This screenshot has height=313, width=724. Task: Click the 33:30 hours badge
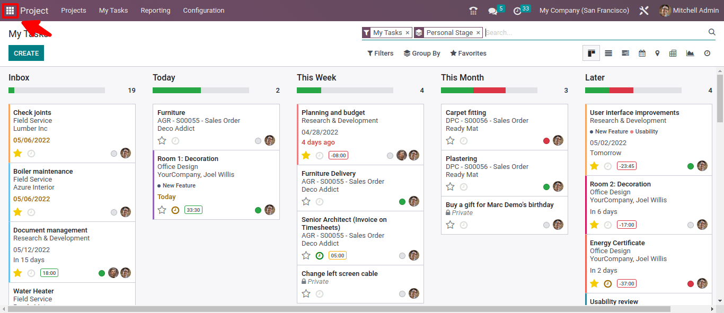193,210
